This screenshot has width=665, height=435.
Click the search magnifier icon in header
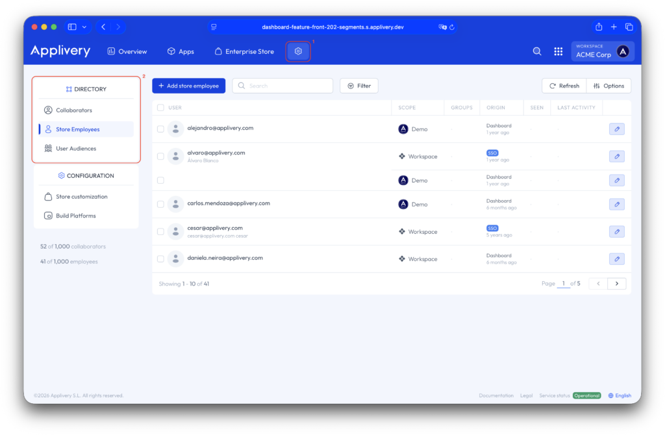537,51
